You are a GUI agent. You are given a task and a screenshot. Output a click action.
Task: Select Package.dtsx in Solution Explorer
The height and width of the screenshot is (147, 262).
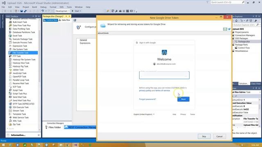click(x=244, y=42)
